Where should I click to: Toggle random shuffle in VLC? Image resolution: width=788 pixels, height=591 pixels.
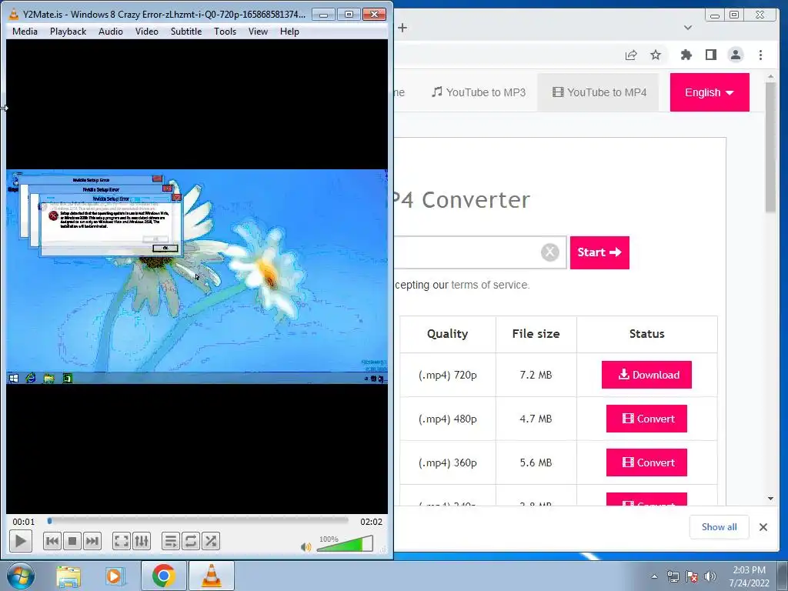point(211,541)
